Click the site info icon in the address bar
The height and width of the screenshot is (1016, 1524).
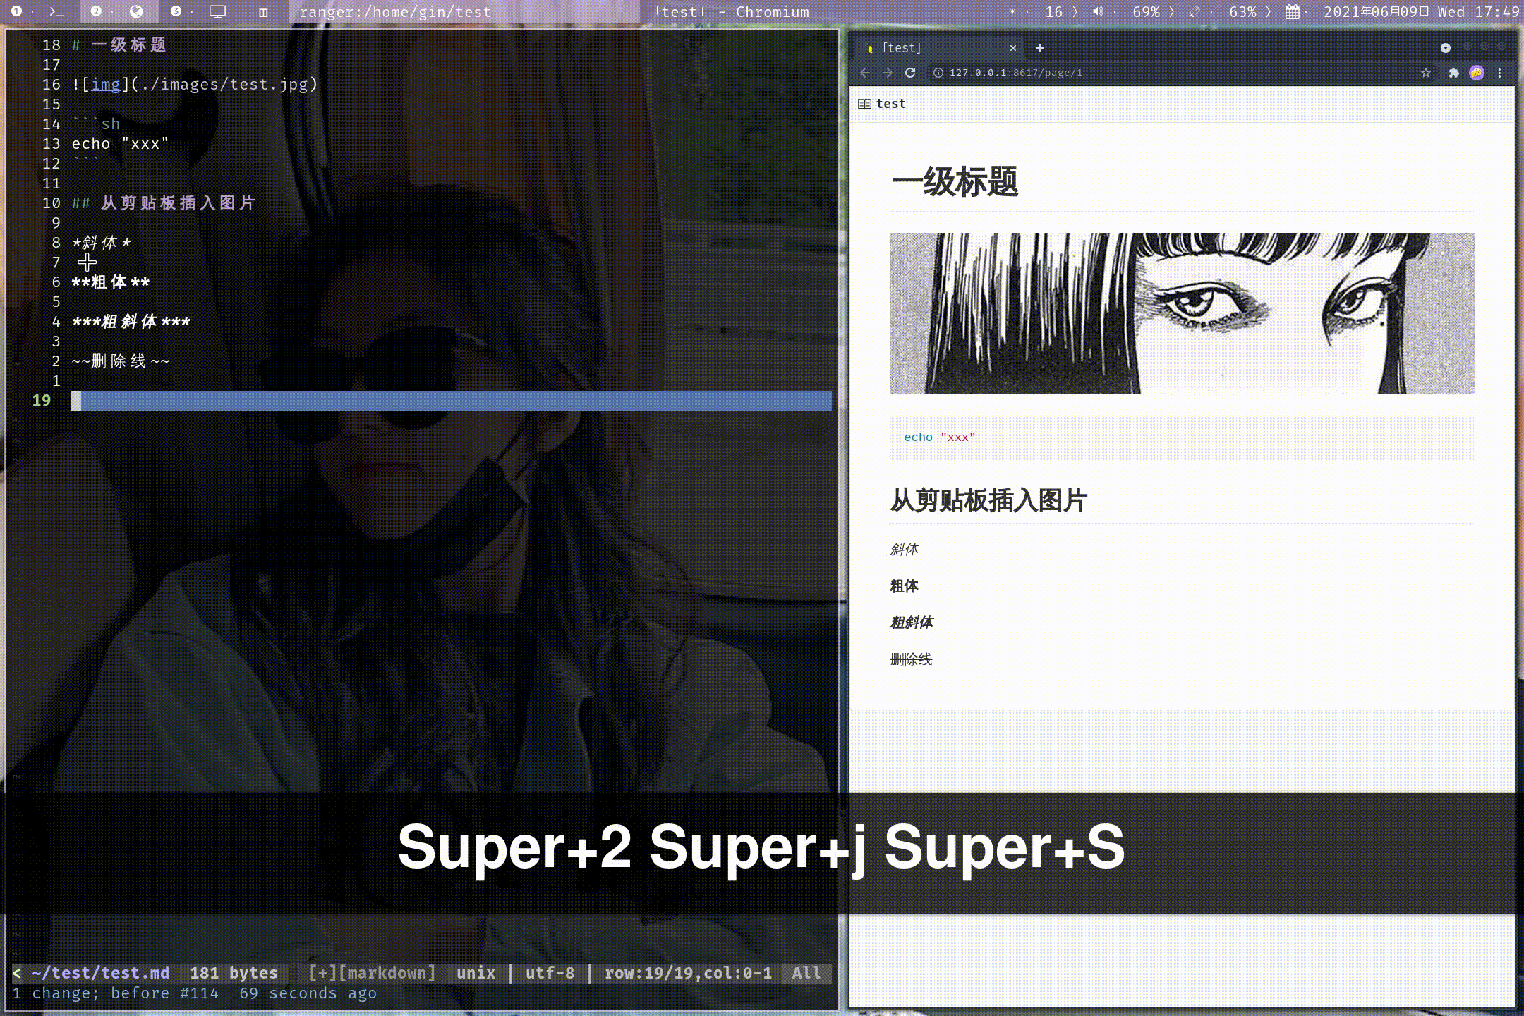point(938,73)
